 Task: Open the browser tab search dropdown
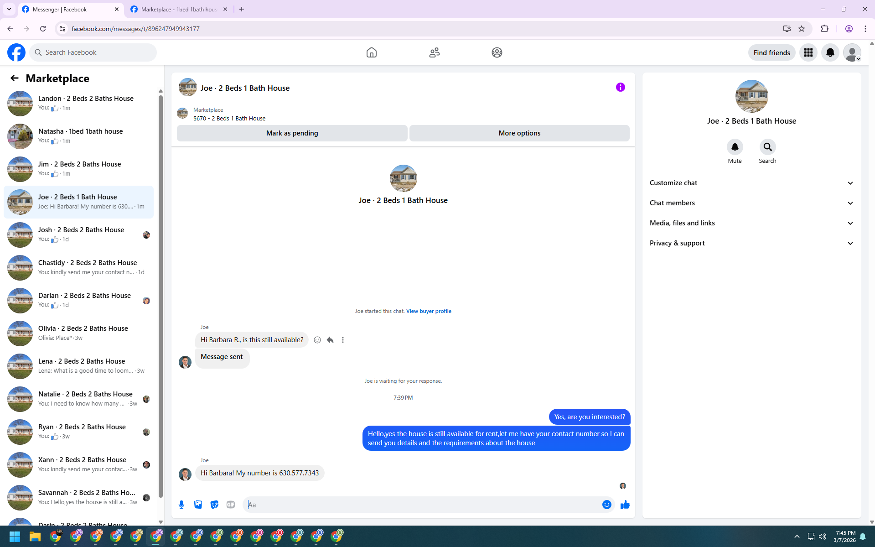[9, 9]
